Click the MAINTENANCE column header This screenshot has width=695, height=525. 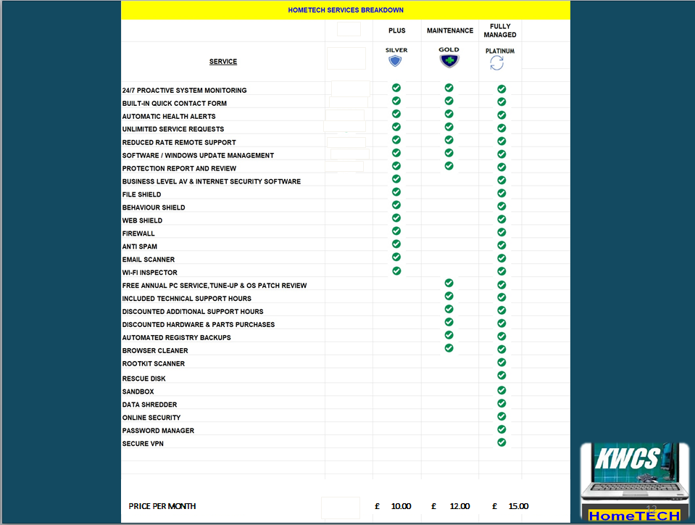click(x=449, y=30)
